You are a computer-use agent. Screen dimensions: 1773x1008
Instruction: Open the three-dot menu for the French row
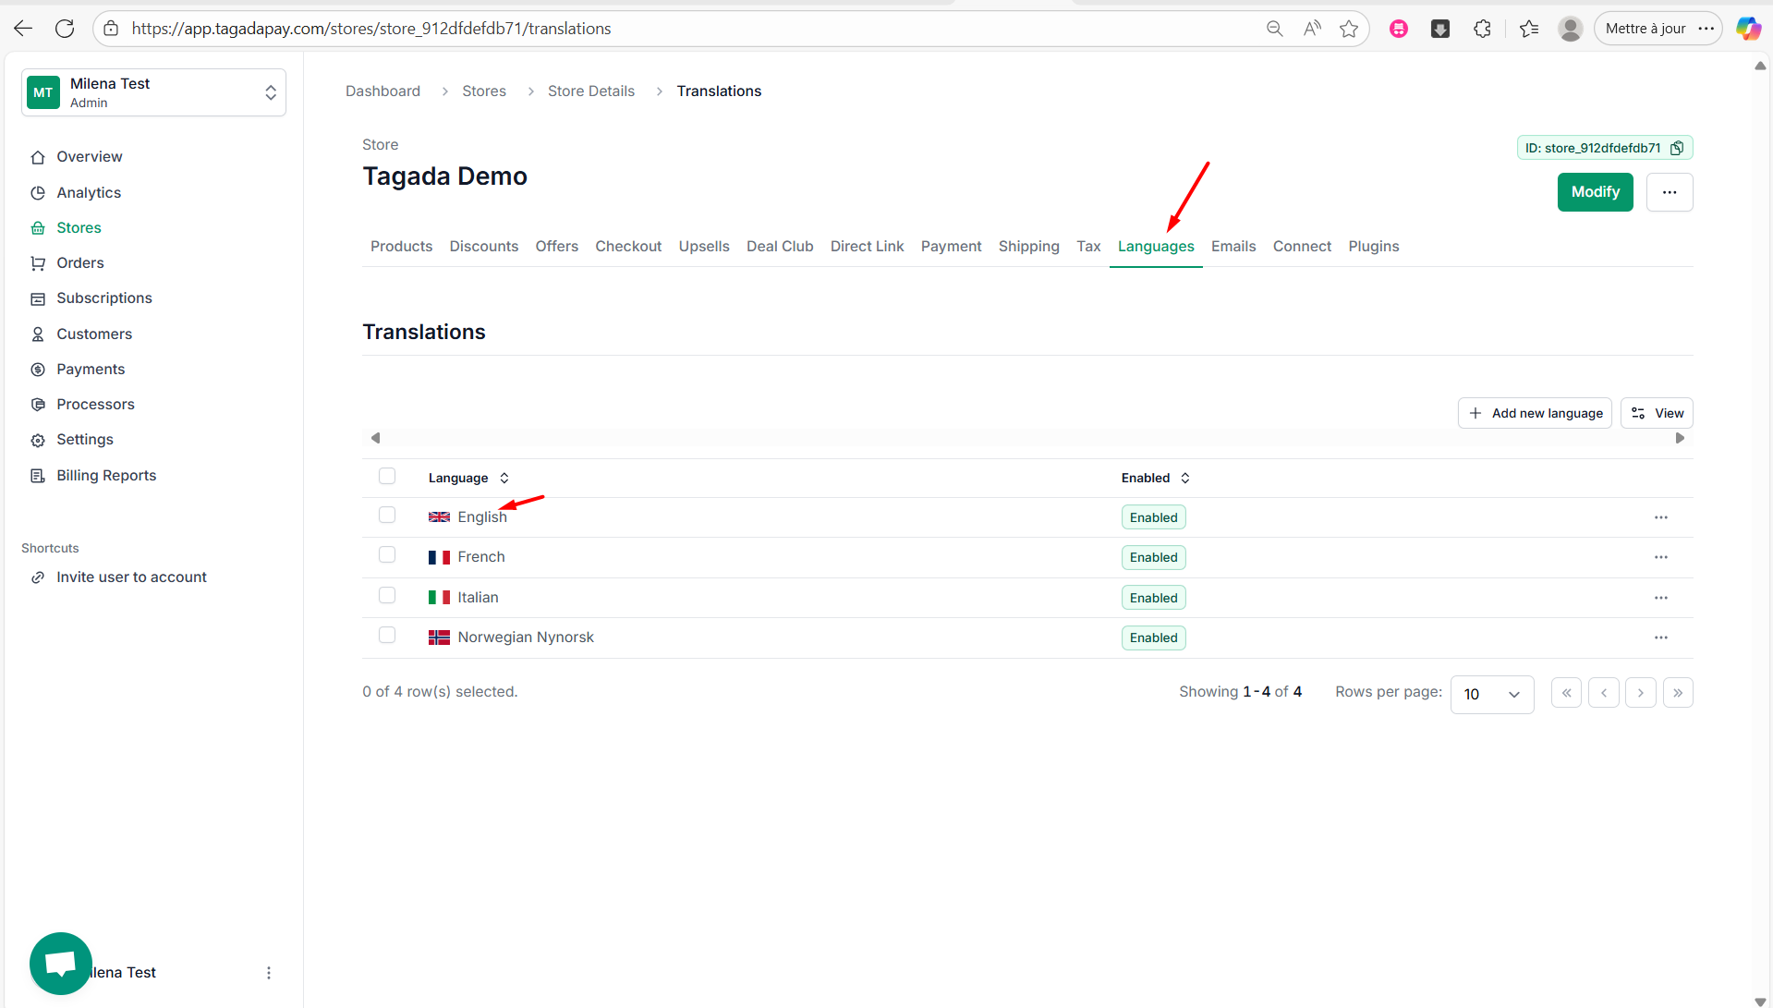[1660, 557]
